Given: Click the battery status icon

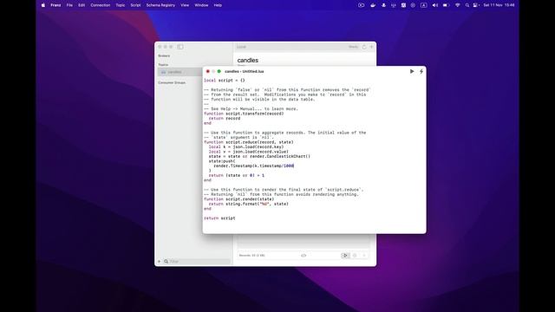Looking at the screenshot, I should [446, 5].
